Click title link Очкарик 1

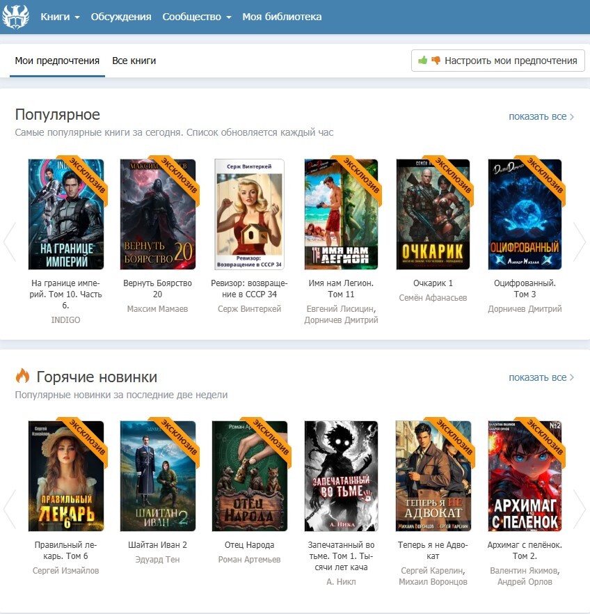click(x=433, y=283)
